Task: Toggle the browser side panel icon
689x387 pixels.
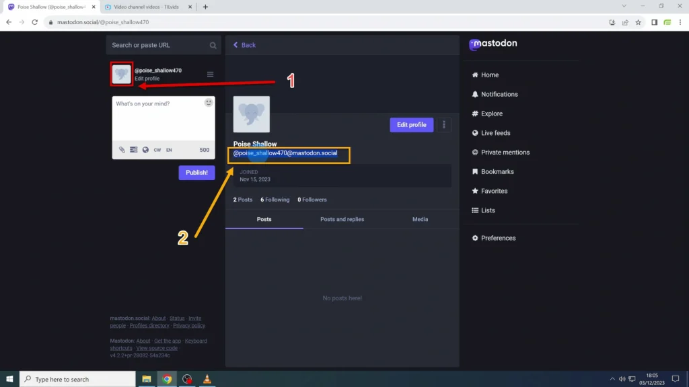Action: [x=654, y=22]
